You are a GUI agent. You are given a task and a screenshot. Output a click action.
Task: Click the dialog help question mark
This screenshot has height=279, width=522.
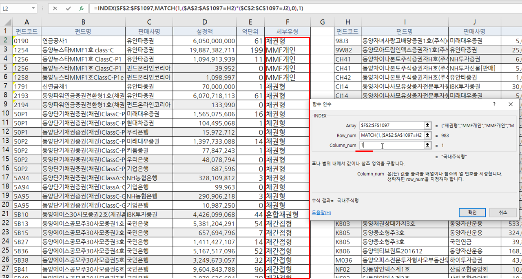(494, 104)
